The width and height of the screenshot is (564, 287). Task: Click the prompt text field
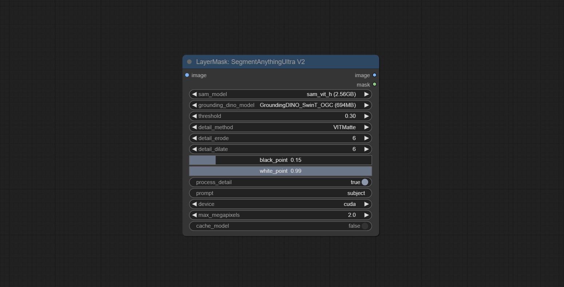tap(280, 193)
